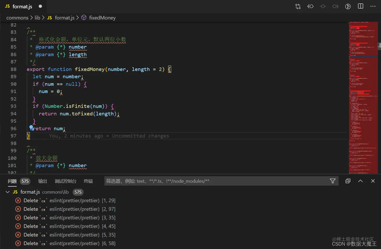Viewport: 381px width, 249px height.
Task: Click the vertical scrollbar thumb of the editor
Action: click(379, 46)
